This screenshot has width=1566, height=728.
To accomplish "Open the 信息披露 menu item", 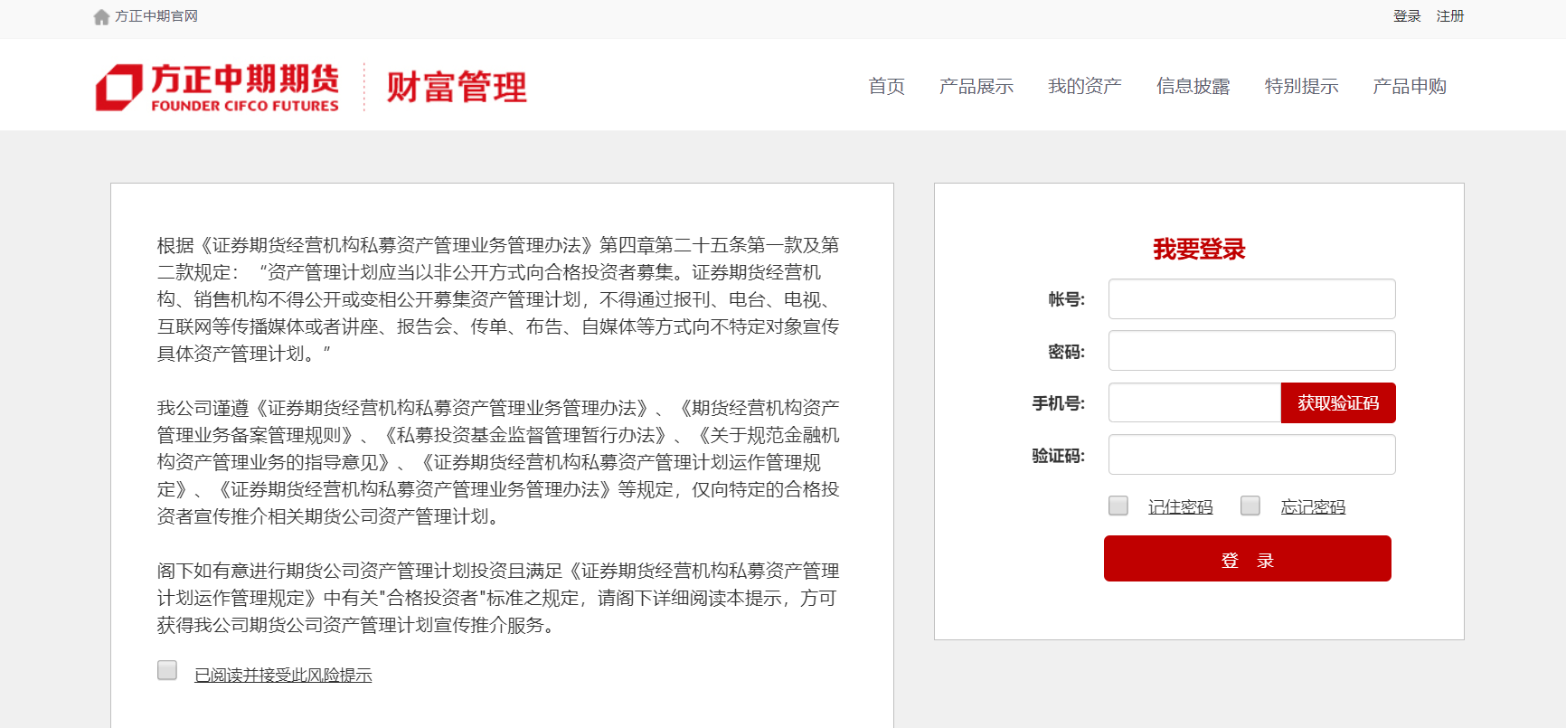I will click(x=1193, y=87).
